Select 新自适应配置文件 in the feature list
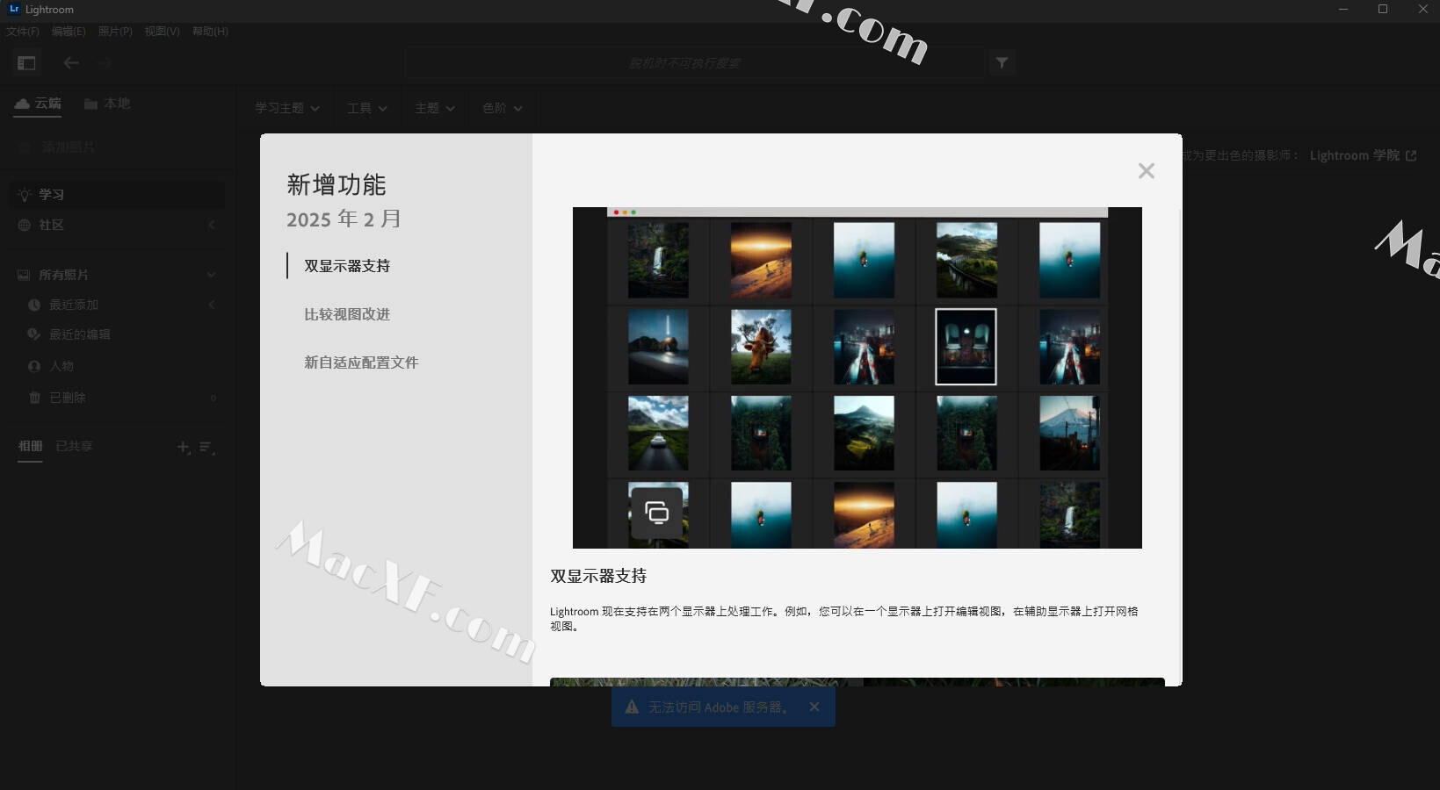Image resolution: width=1440 pixels, height=790 pixels. (361, 363)
